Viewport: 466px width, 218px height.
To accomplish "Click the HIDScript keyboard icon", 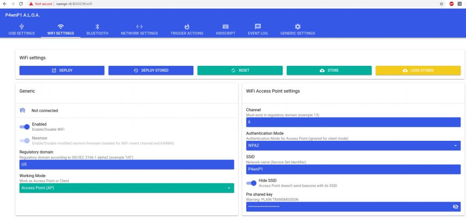I will pos(225,27).
